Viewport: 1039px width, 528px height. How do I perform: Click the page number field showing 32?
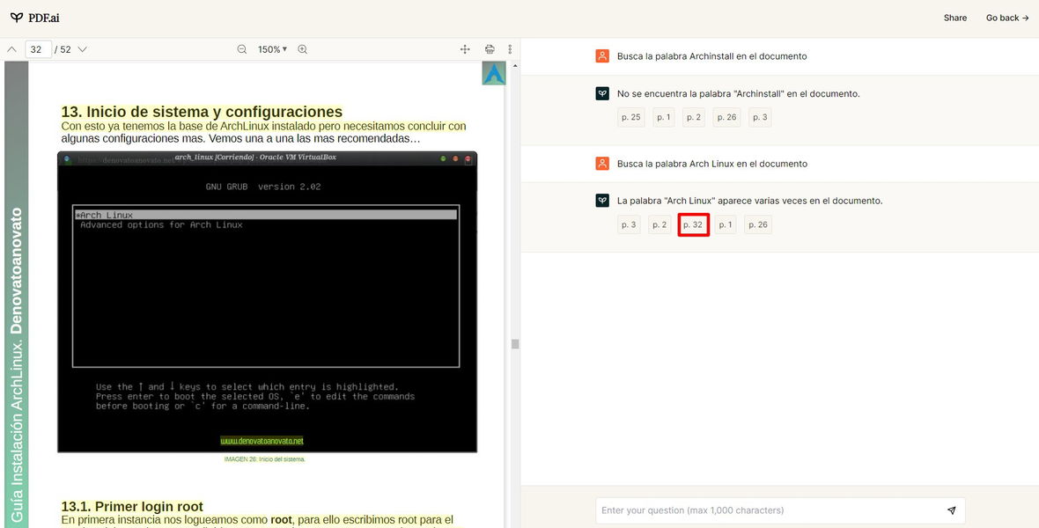(39, 49)
